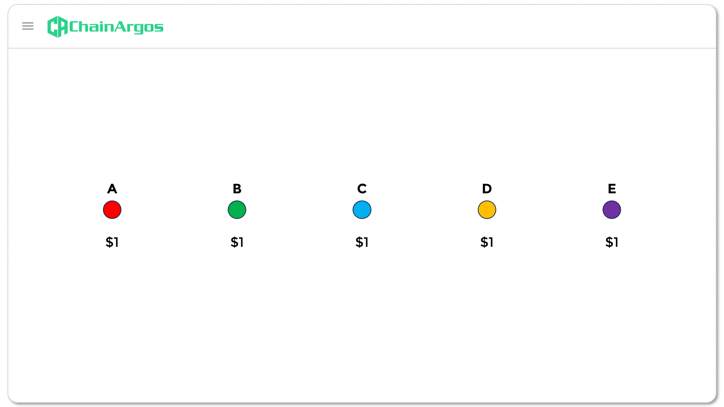724x407 pixels.
Task: Click the $1 value under node B
Action: (237, 242)
